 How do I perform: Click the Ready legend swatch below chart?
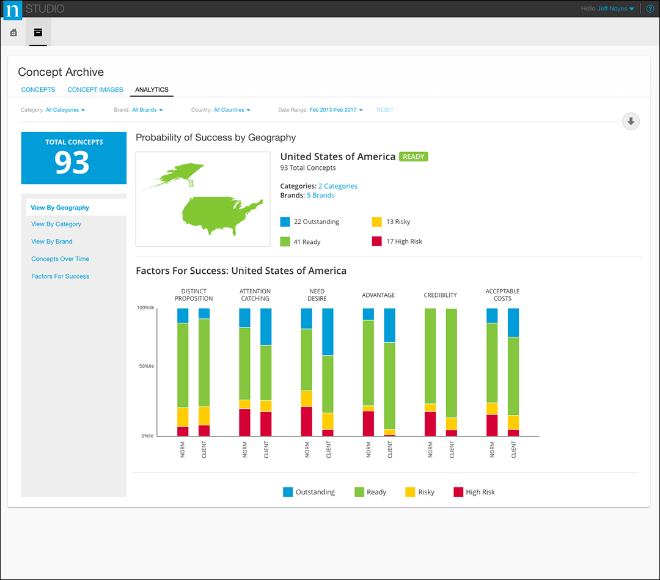[359, 492]
